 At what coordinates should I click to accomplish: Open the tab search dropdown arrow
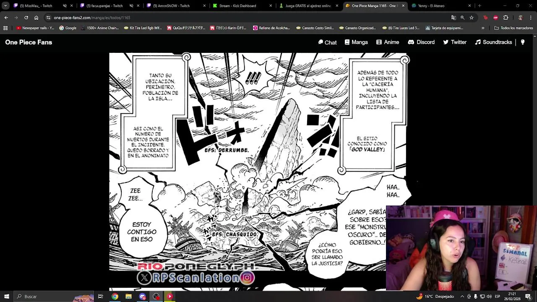pos(5,6)
